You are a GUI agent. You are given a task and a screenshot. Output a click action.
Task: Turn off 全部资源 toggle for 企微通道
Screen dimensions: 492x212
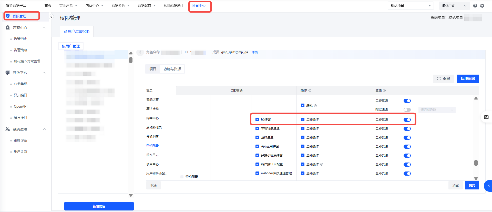pos(407,138)
